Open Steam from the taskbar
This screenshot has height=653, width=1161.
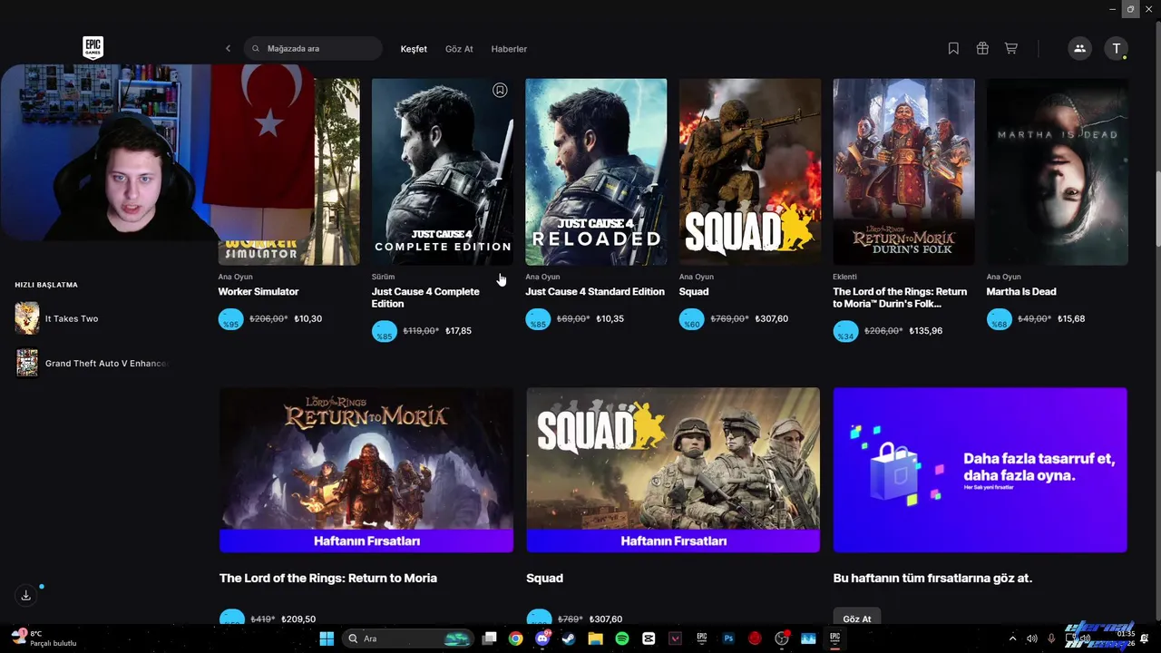pos(569,638)
